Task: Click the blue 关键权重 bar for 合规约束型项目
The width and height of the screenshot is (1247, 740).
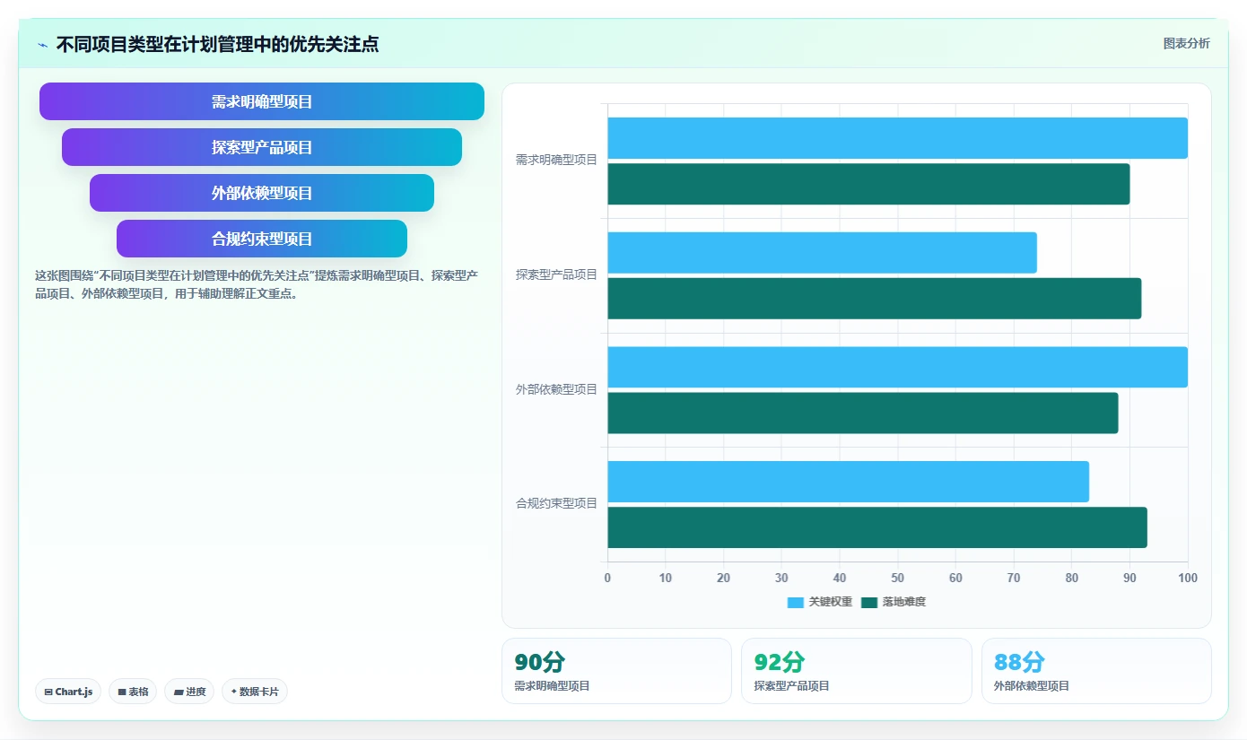Action: pos(849,482)
